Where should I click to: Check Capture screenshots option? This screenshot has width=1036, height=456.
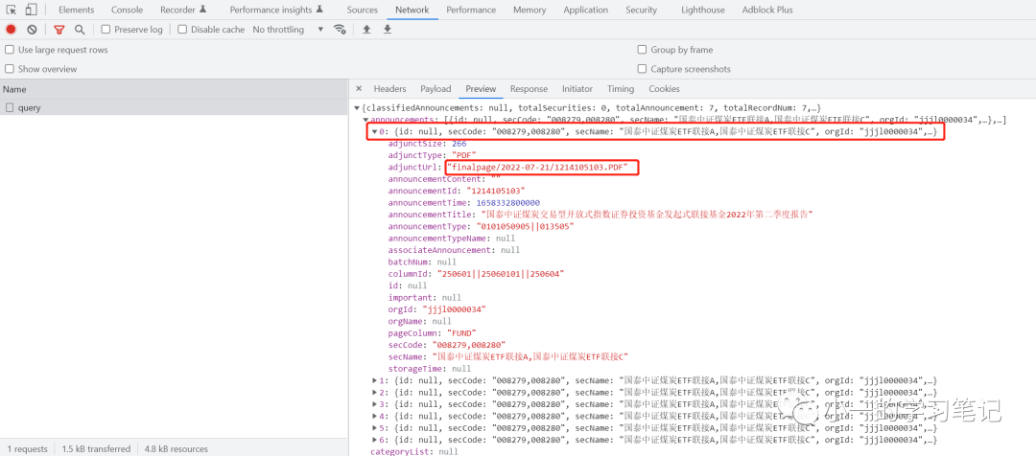pyautogui.click(x=642, y=69)
